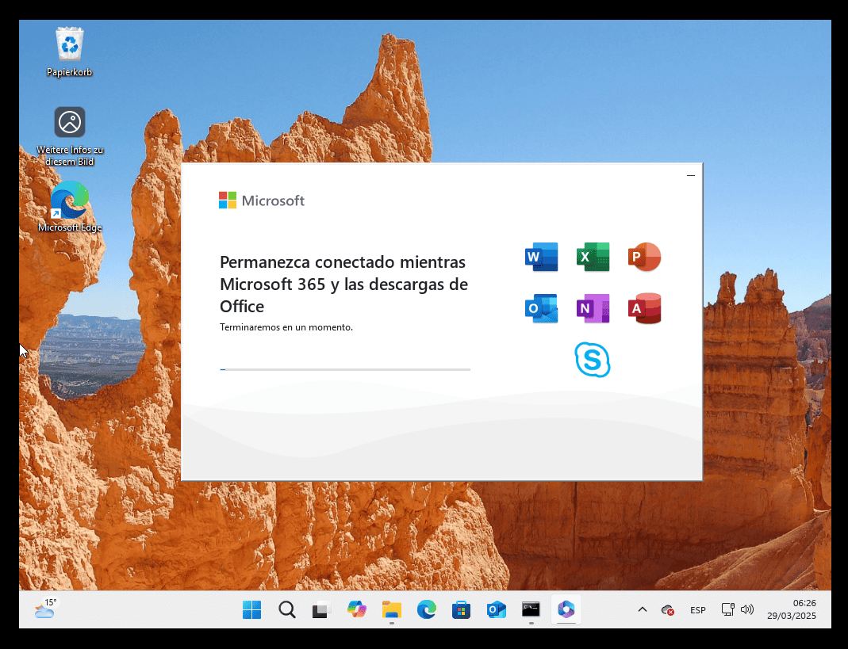
Task: Open Microsoft Store from the taskbar
Action: click(461, 609)
